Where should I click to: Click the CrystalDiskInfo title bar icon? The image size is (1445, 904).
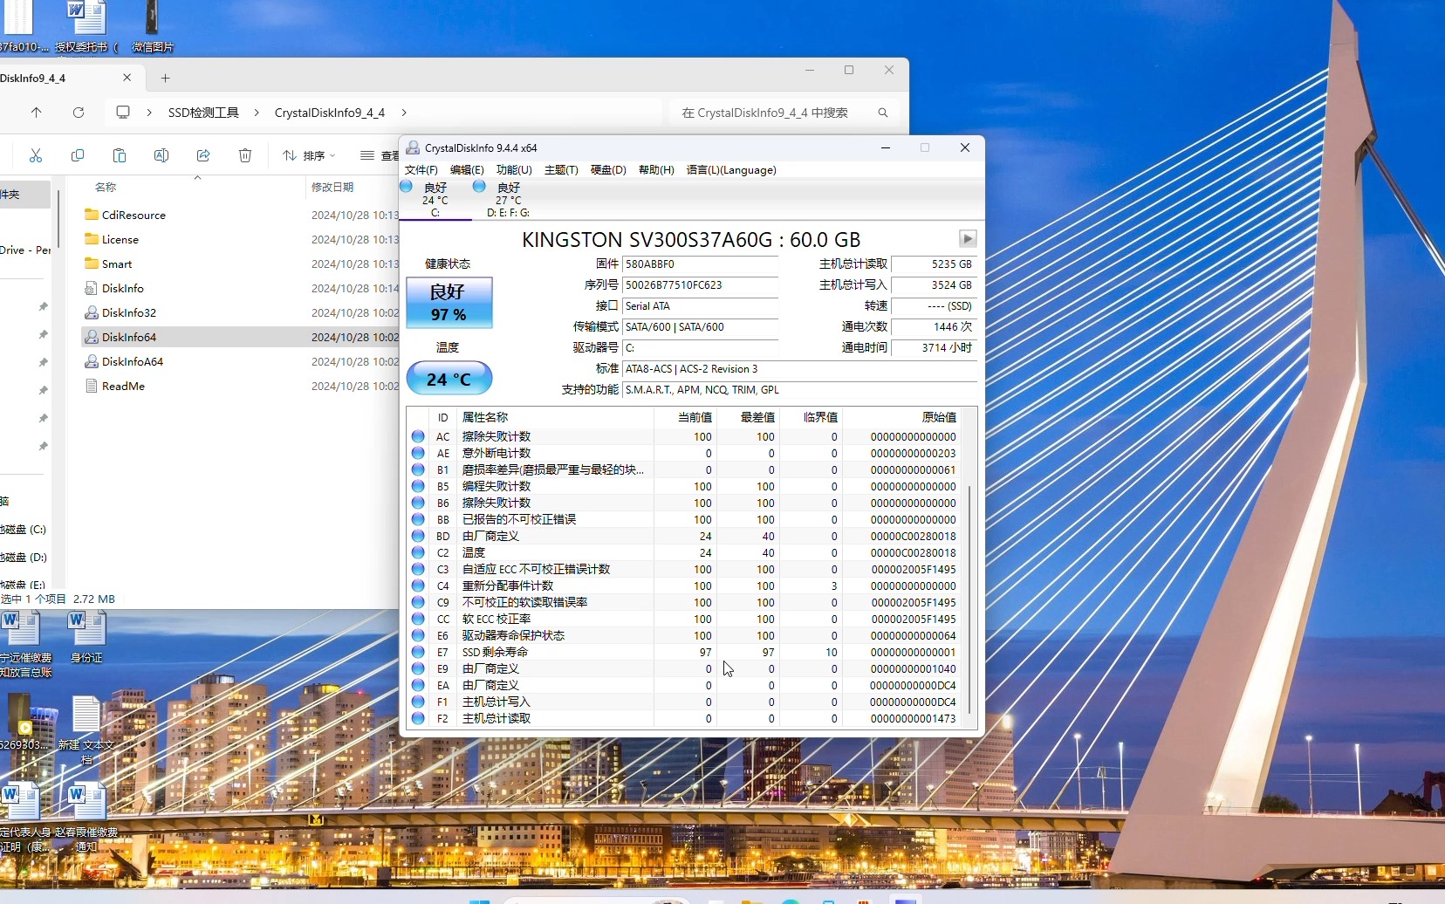click(x=413, y=147)
